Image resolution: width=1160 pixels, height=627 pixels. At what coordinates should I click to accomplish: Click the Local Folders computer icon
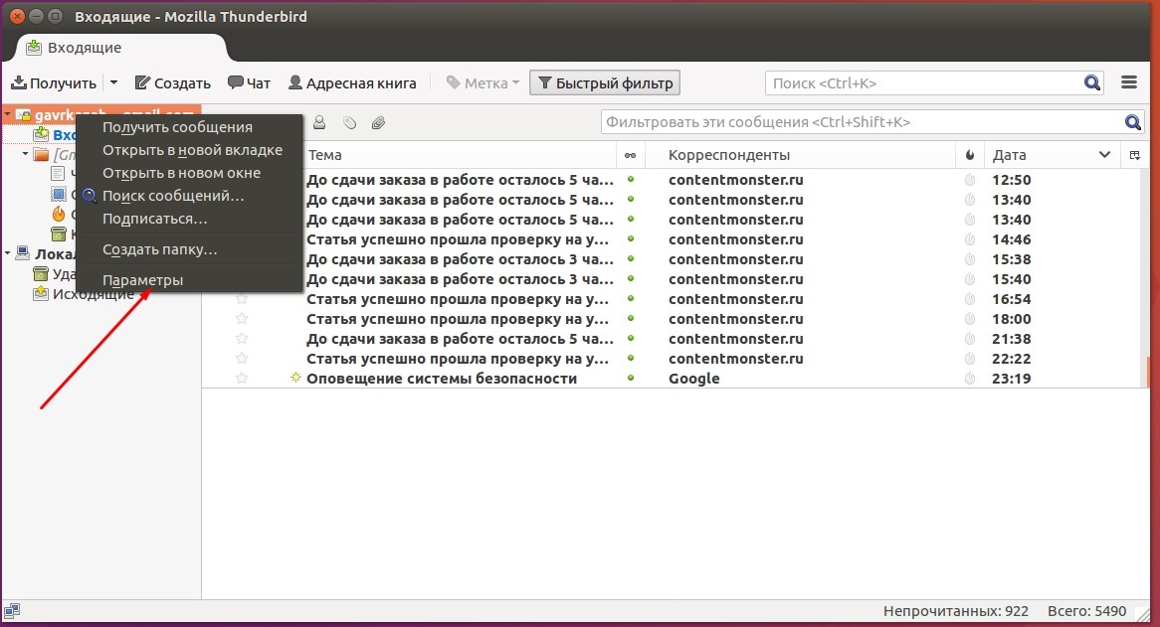[x=23, y=254]
